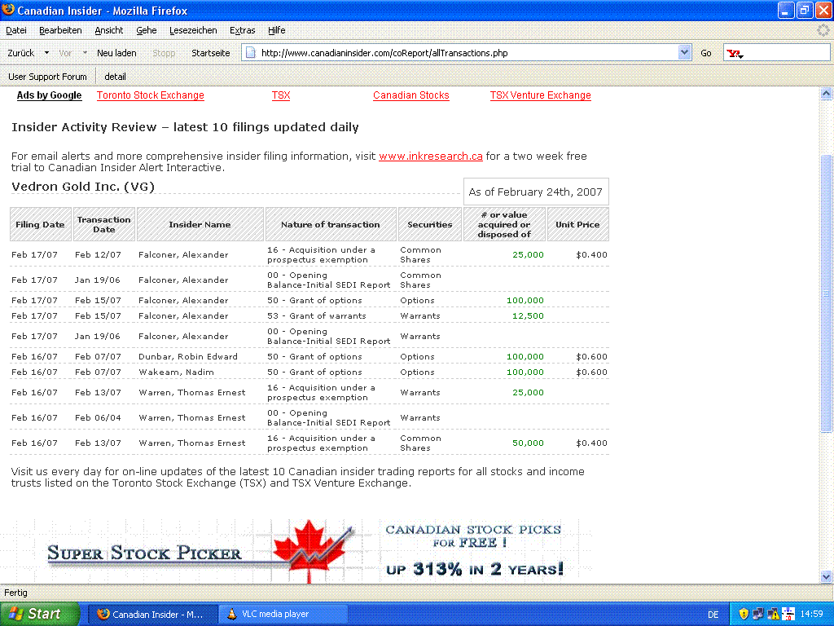Click the vertical scrollbar thumb

[826, 293]
